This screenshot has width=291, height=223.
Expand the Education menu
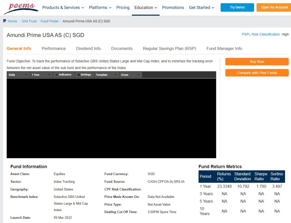[146, 8]
